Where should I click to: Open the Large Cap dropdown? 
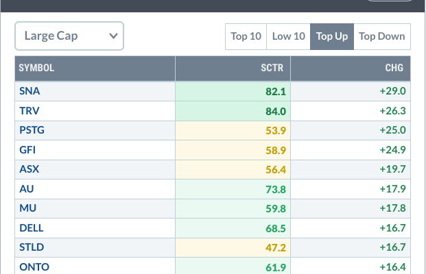coord(69,36)
